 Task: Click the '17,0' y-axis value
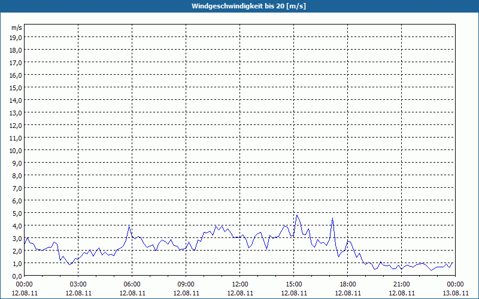16,63
